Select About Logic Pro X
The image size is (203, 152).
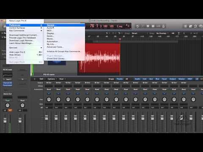click(x=25, y=21)
